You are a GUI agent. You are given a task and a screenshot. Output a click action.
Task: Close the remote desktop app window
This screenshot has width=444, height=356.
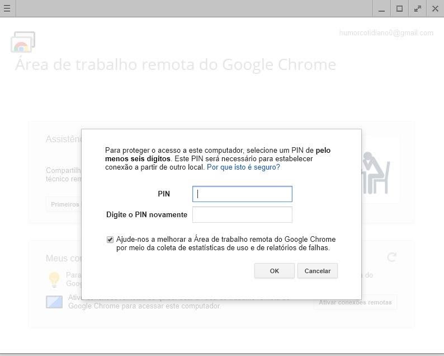(x=435, y=8)
